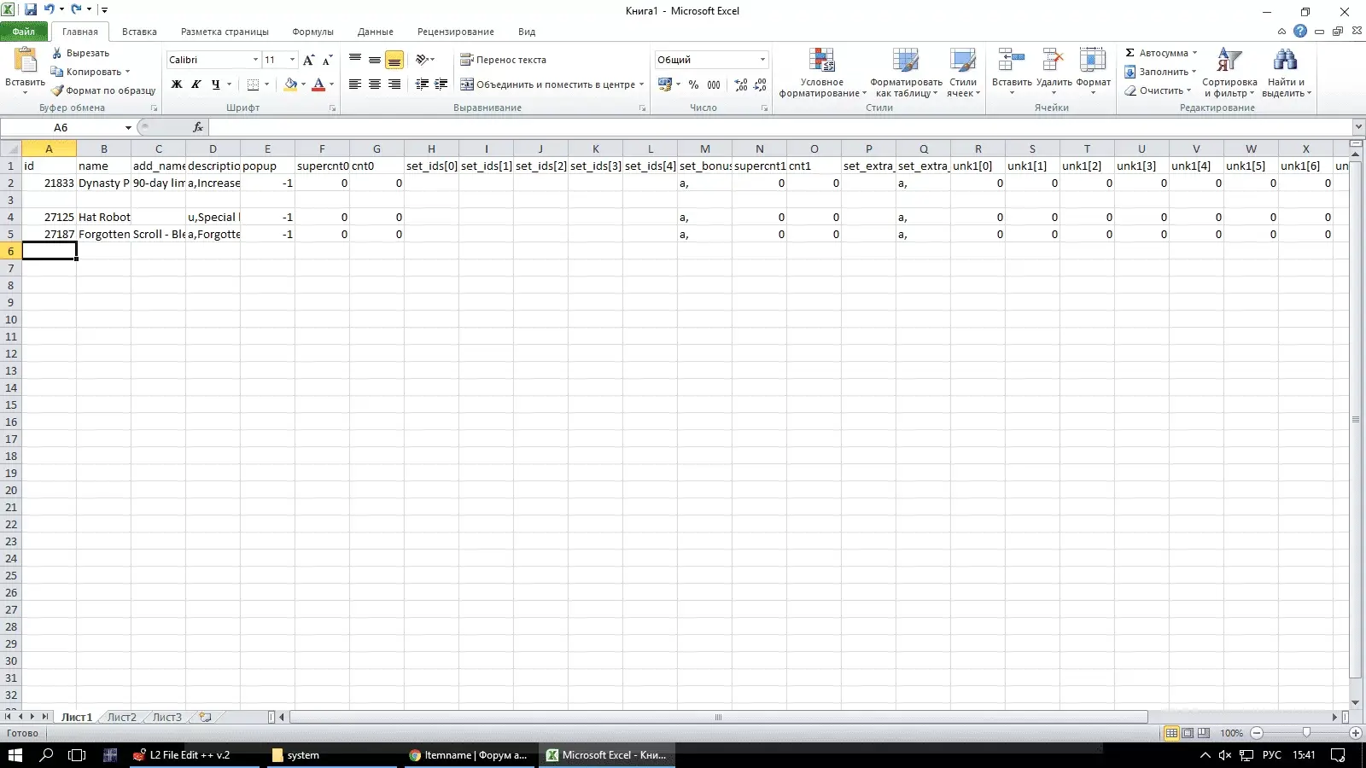This screenshot has width=1366, height=768.
Task: Switch to L2 File Edit ++ v.2 in taskbar
Action: point(194,755)
